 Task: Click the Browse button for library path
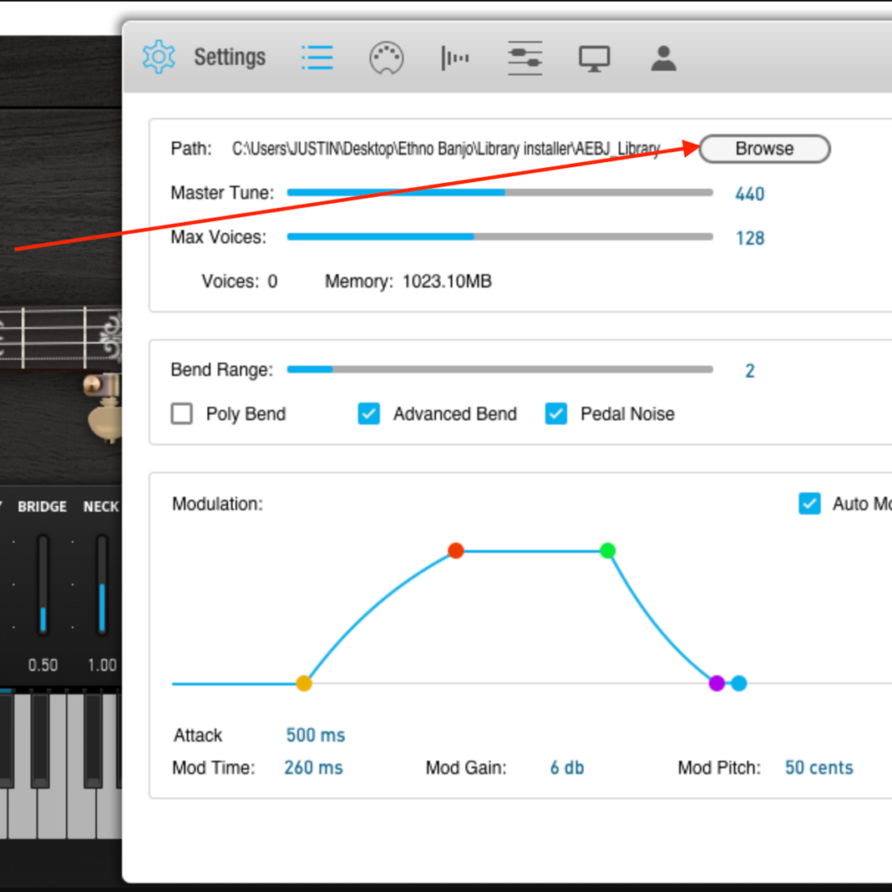[764, 149]
